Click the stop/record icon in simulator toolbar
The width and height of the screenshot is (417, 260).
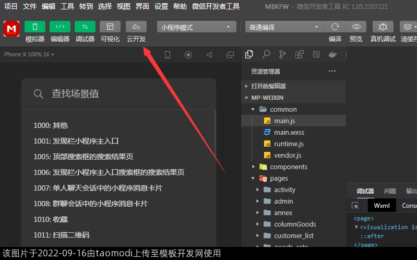point(188,55)
